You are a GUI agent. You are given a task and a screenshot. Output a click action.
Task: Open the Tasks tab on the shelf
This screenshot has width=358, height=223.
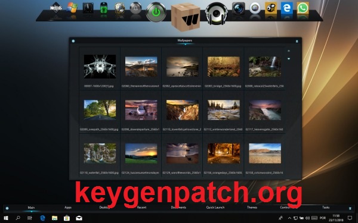(x=326, y=208)
